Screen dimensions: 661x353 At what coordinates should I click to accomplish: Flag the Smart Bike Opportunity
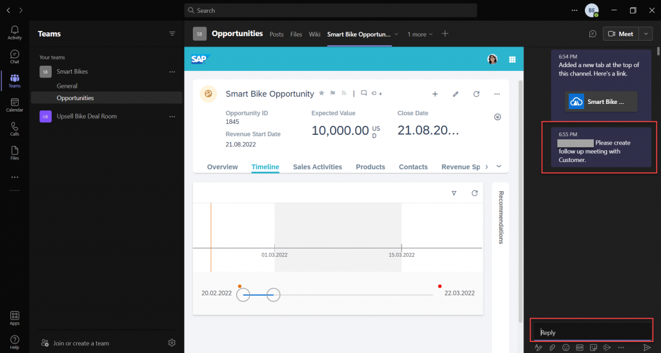tap(332, 93)
